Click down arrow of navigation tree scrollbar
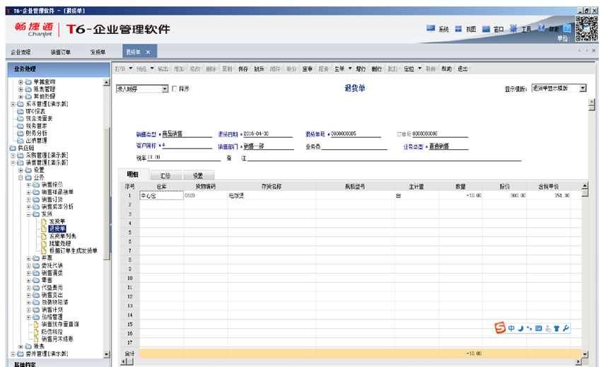Screen dimensions: 601x367 [107, 354]
